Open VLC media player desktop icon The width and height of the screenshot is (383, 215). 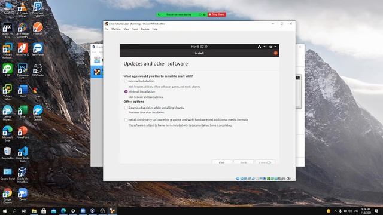click(23, 10)
